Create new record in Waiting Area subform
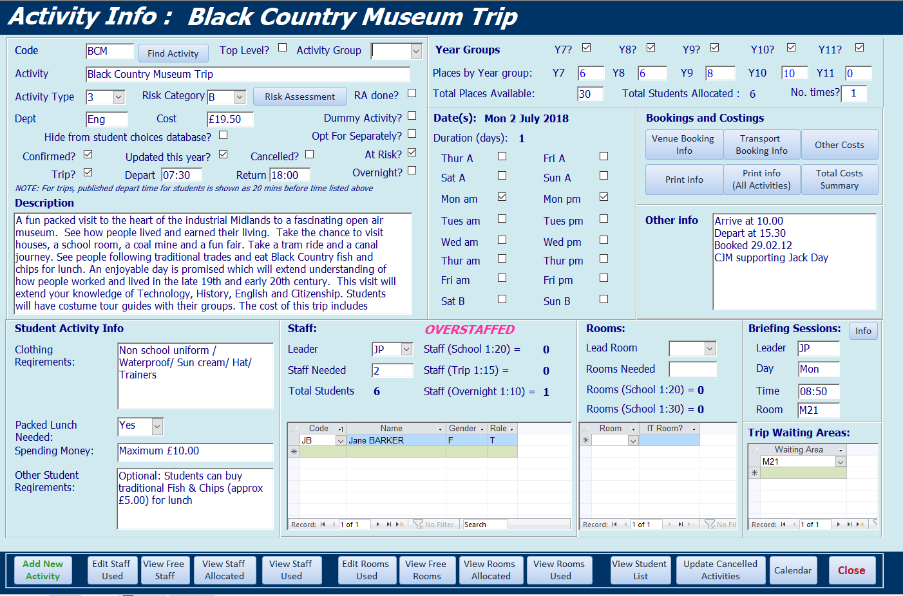Viewport: 903px width, 596px height. [860, 525]
